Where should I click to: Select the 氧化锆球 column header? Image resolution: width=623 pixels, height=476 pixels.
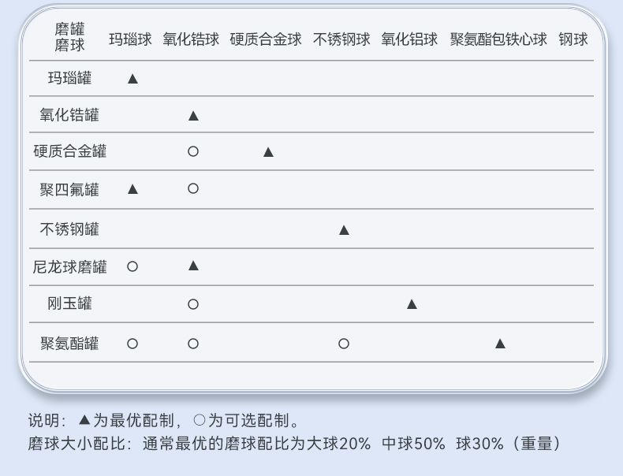pyautogui.click(x=191, y=39)
